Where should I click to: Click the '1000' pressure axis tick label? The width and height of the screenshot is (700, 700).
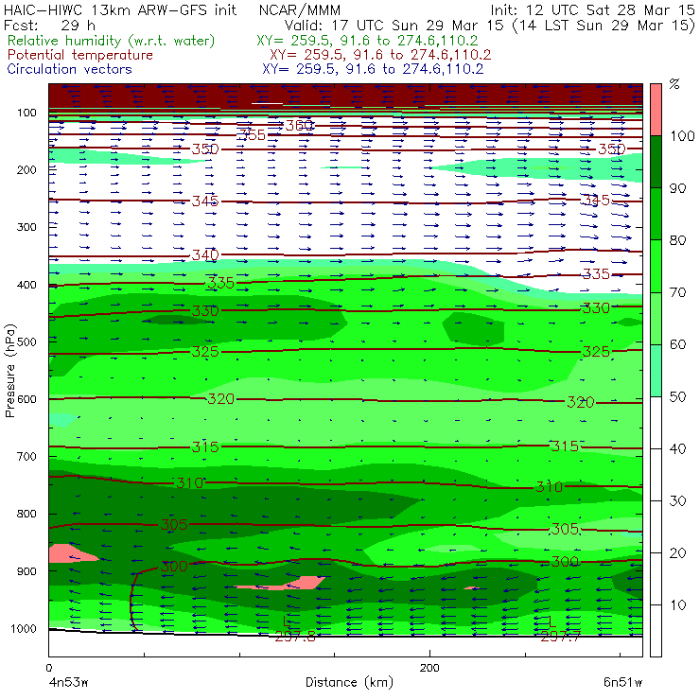point(24,628)
